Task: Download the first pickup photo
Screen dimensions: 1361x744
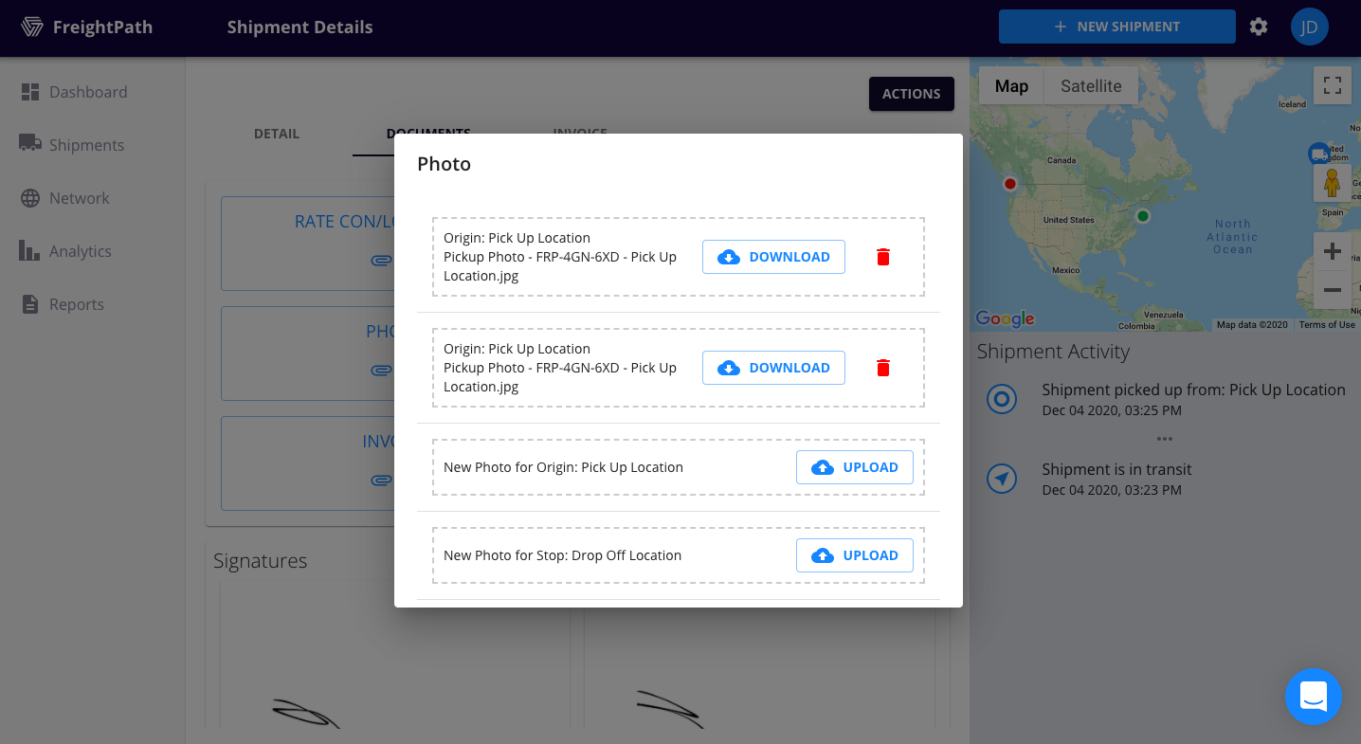Action: click(x=773, y=257)
